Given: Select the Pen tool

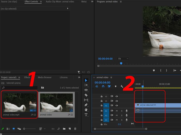Looking at the screenshot, I should (86, 105).
